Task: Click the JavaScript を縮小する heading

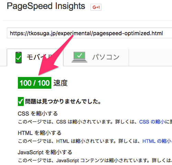Action: (45, 152)
